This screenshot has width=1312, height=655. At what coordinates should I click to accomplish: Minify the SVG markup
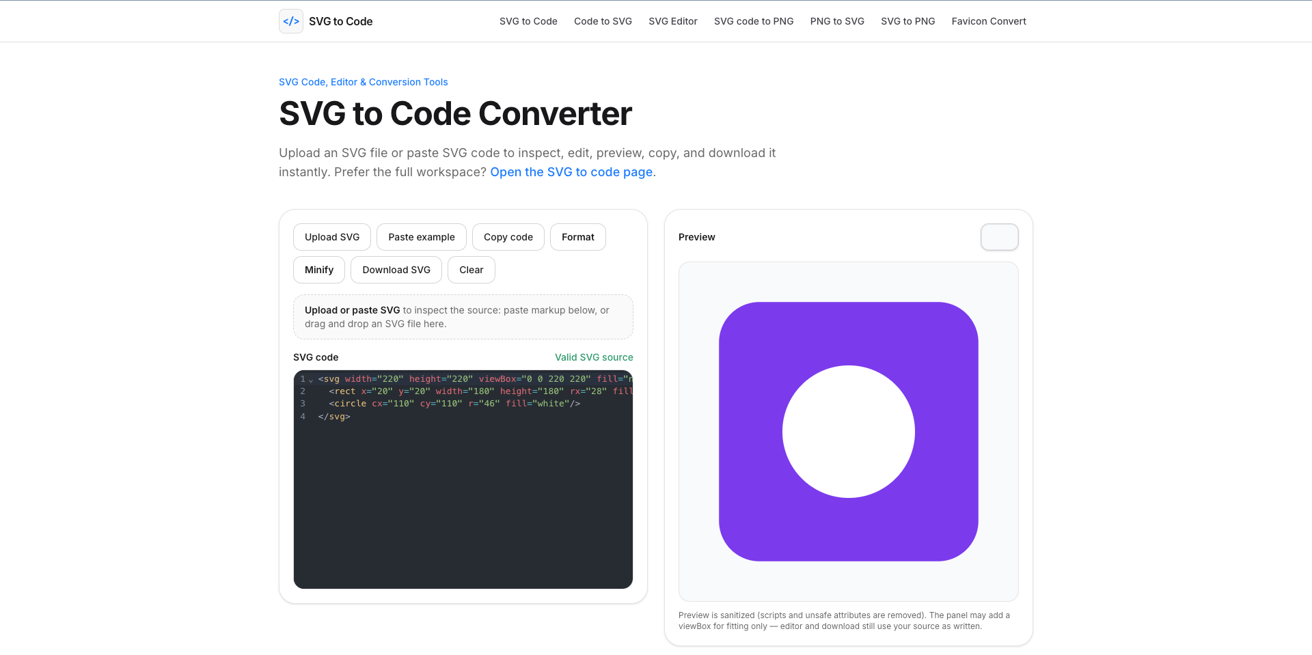pyautogui.click(x=318, y=270)
